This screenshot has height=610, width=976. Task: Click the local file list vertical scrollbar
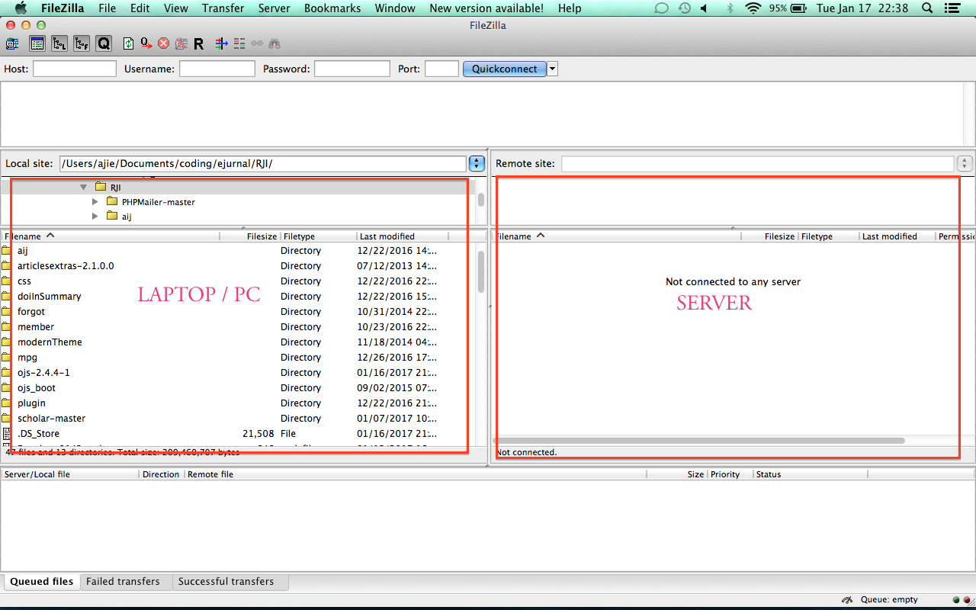(x=481, y=271)
